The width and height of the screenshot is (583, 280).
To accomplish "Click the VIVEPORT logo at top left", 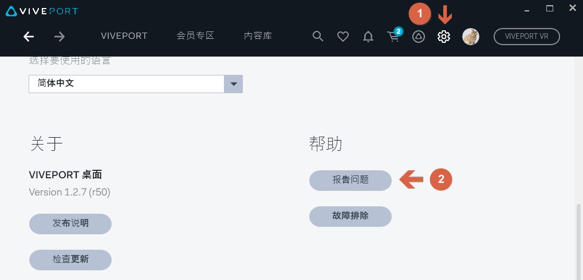I will tap(42, 11).
